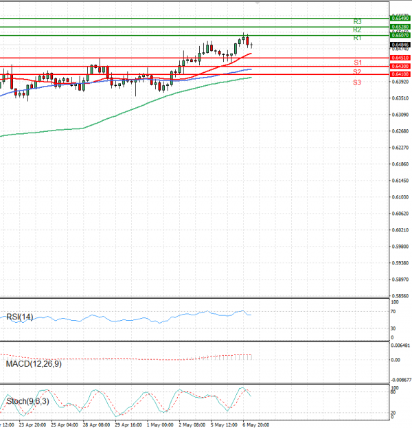
Task: Click the S2 support label
Action: coord(357,71)
